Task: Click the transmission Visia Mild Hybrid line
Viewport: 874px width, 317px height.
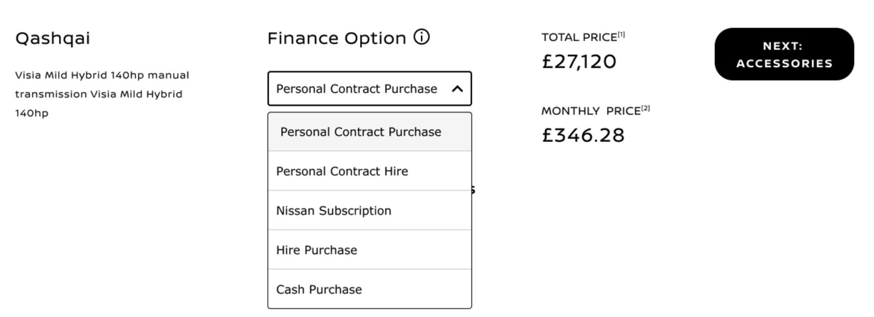Action: (x=99, y=94)
